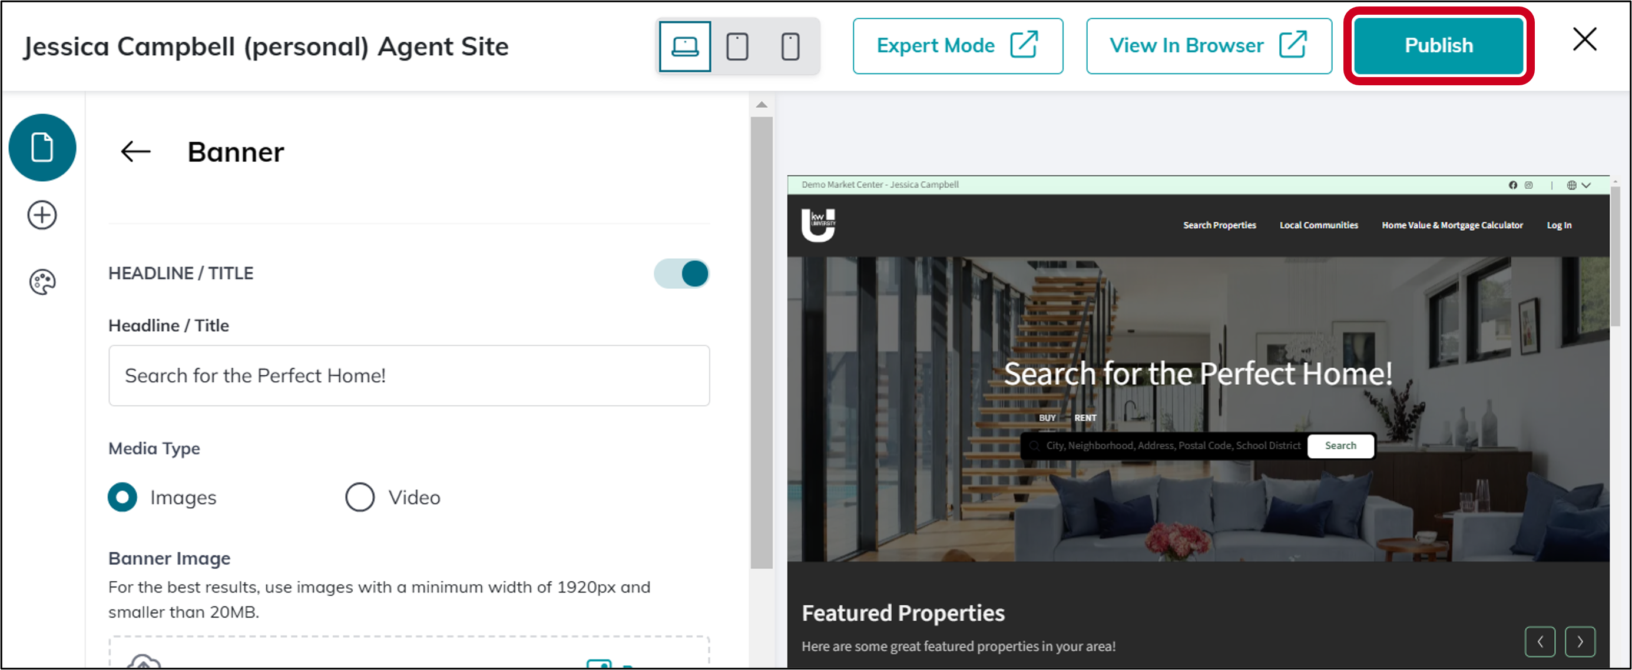This screenshot has height=670, width=1632.
Task: Click banner headline Search for the Perfect Home!
Action: point(1198,374)
